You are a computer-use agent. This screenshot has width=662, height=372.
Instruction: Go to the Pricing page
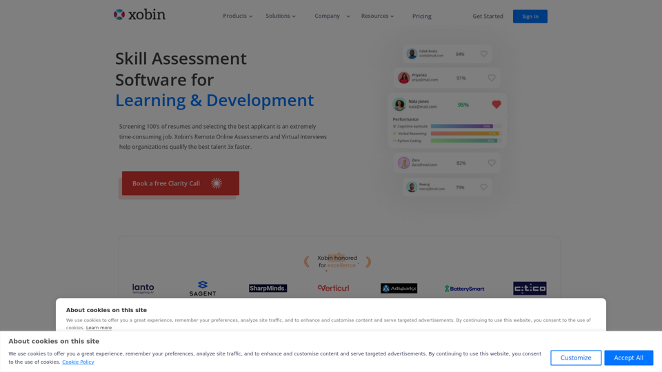coord(422,17)
